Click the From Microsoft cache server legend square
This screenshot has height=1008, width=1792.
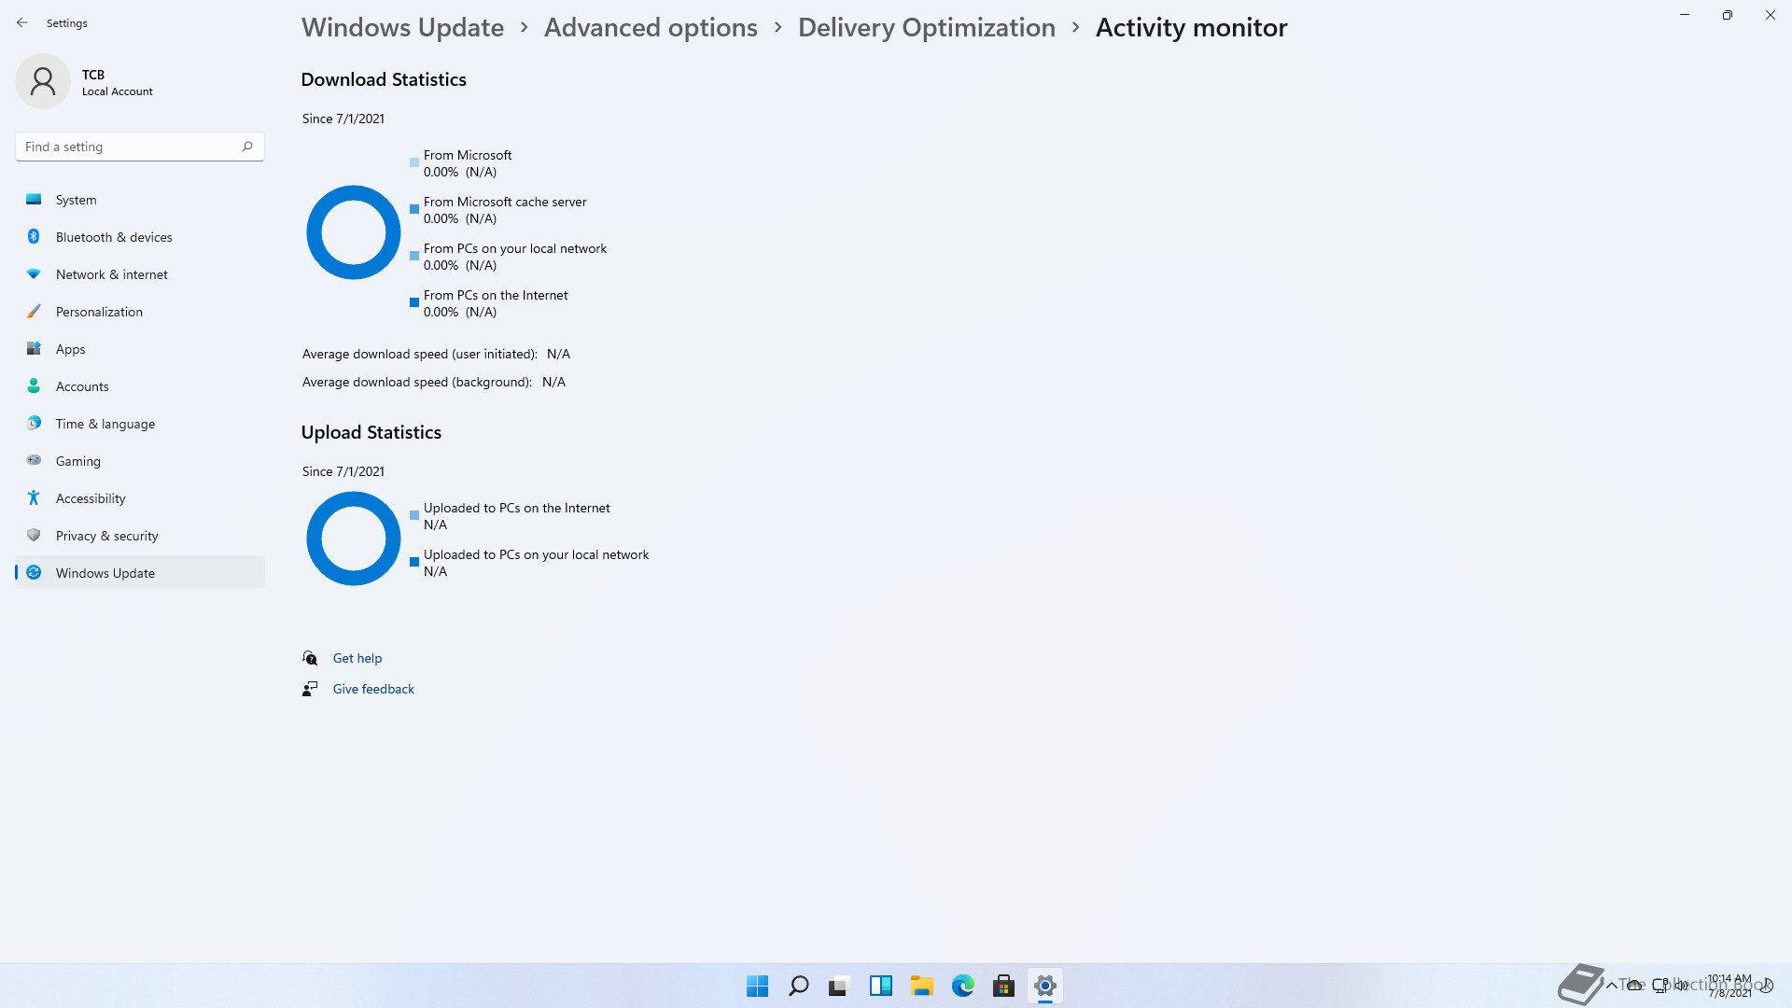pyautogui.click(x=414, y=209)
